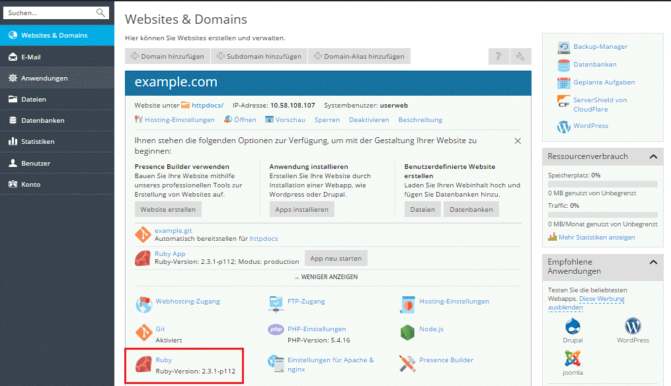Screen dimensions: 671x386
Task: Click the question mark help button
Action: [x=498, y=56]
